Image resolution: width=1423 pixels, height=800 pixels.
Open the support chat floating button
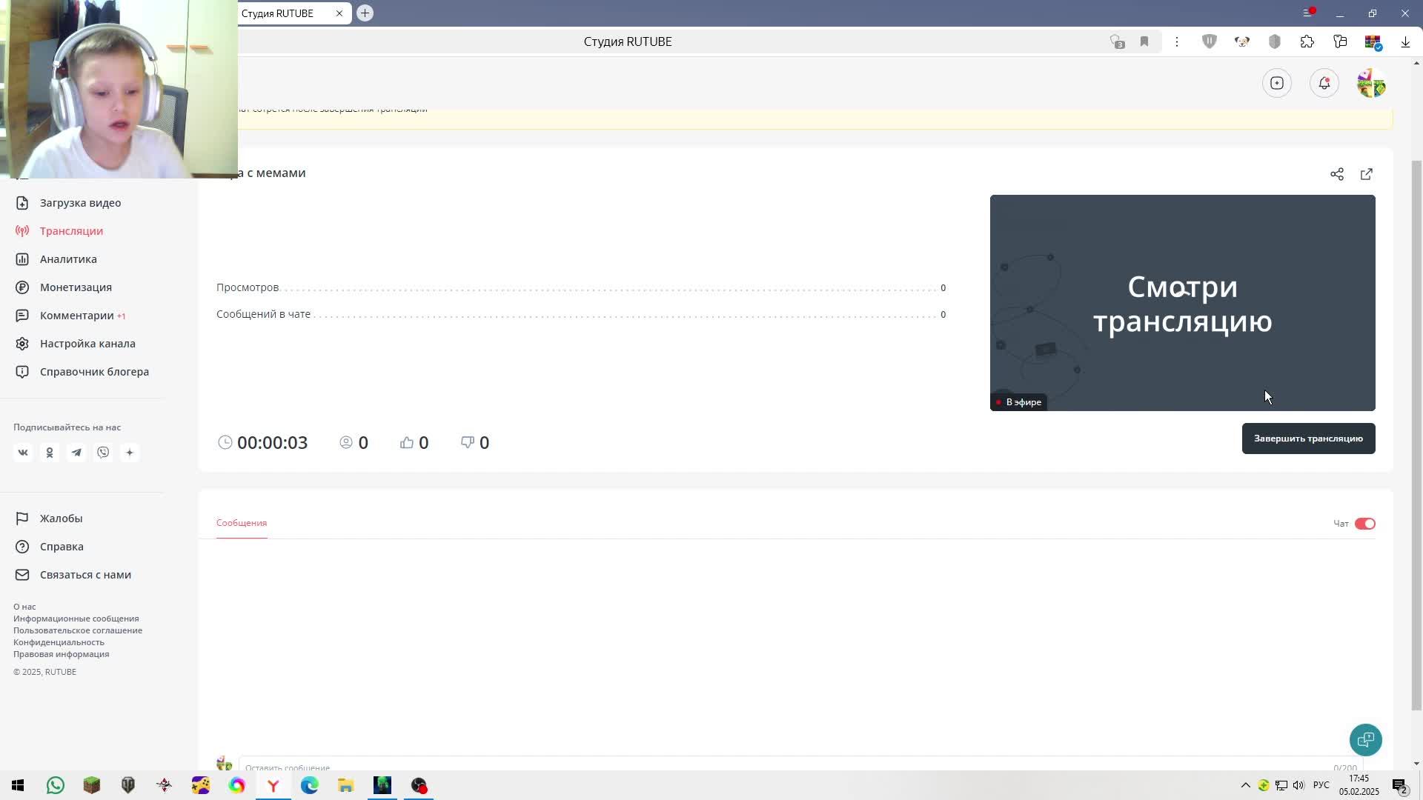[x=1365, y=739]
